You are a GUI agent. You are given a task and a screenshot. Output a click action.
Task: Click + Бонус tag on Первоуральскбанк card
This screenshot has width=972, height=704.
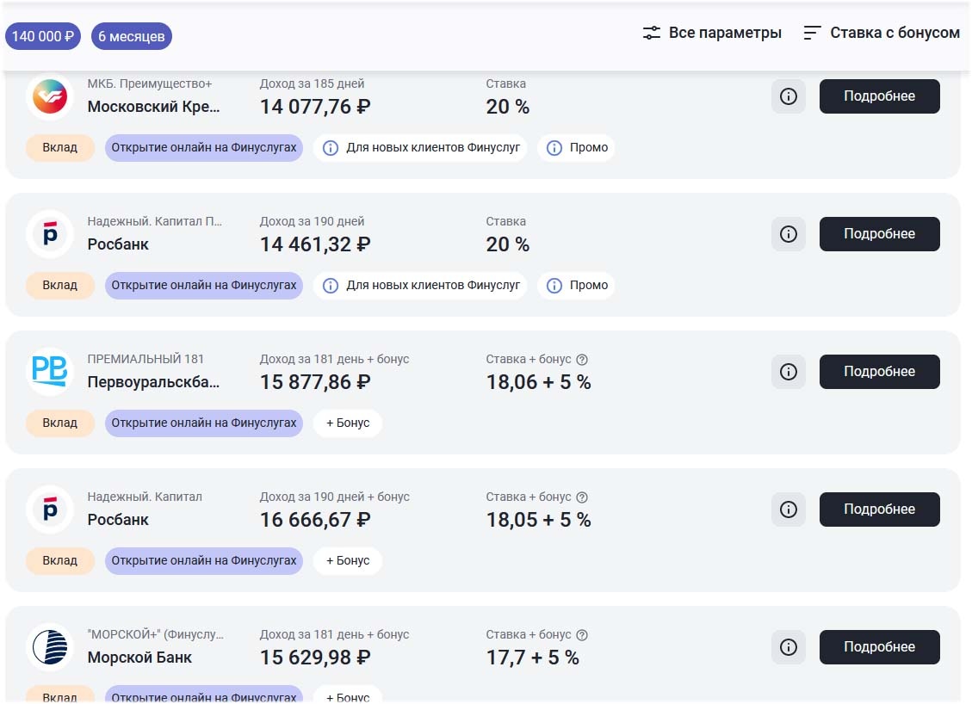coord(347,423)
